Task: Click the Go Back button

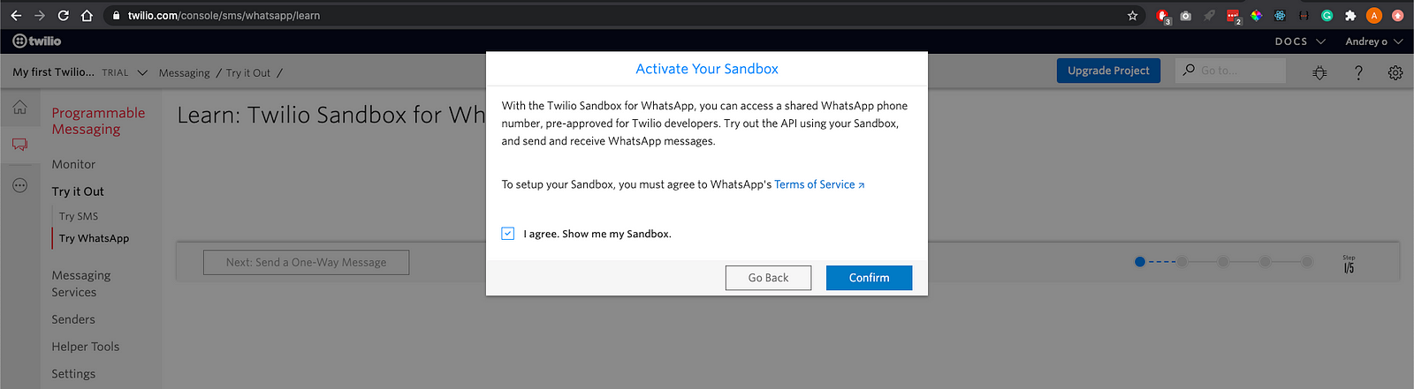Action: (769, 278)
